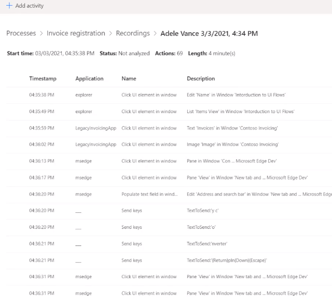The width and height of the screenshot is (332, 301).
Task: Select the row with timestamp 04:35:38 PM
Action: pos(169,95)
